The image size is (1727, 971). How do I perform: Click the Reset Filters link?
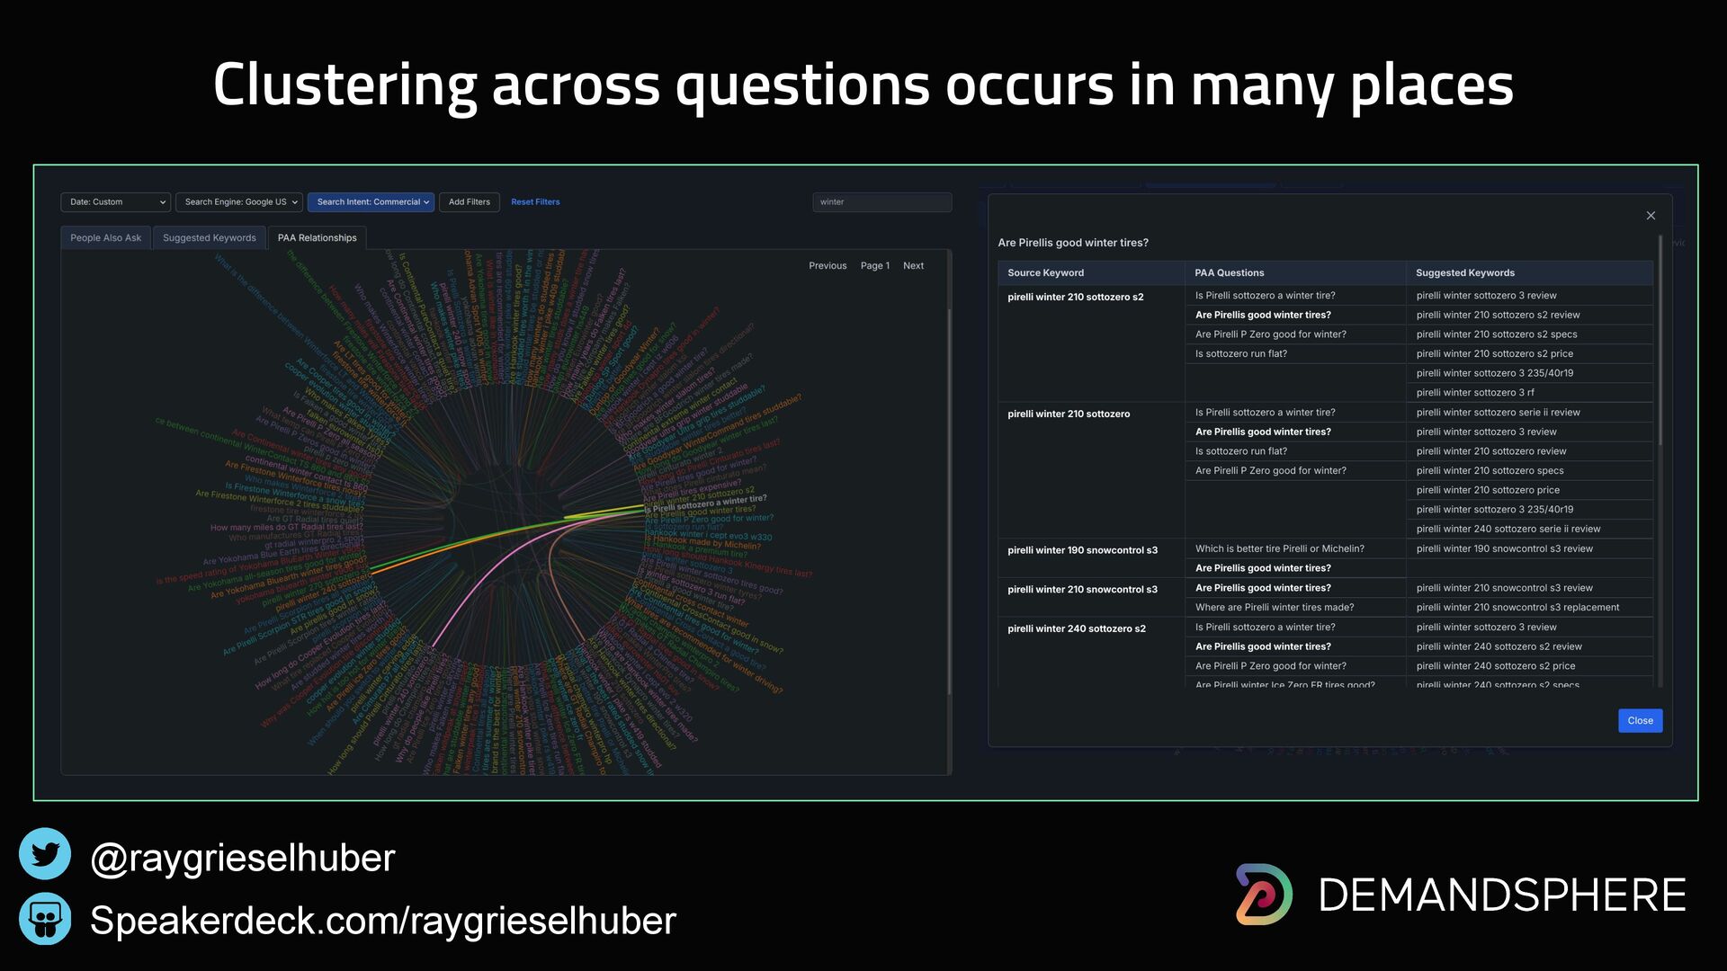(x=535, y=202)
